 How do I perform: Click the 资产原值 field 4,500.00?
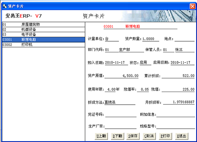tap(121, 76)
